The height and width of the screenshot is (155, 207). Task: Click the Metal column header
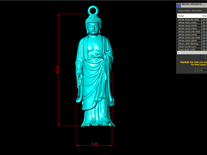pyautogui.click(x=189, y=16)
